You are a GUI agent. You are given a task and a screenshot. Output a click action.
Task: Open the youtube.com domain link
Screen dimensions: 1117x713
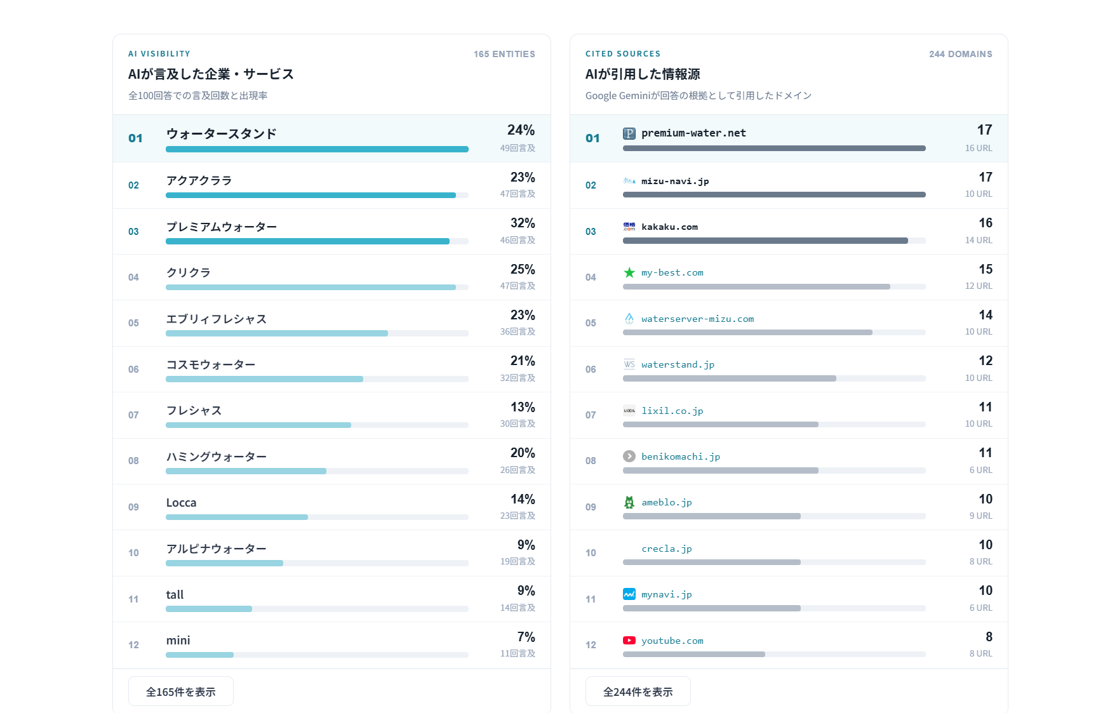pyautogui.click(x=672, y=641)
